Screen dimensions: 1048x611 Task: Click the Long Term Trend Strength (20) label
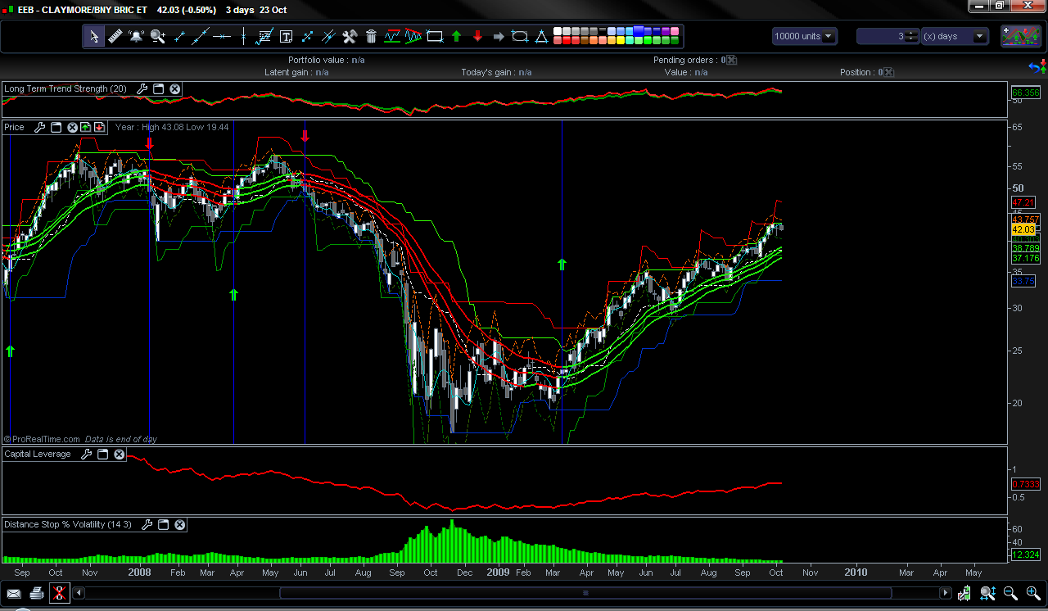point(65,88)
